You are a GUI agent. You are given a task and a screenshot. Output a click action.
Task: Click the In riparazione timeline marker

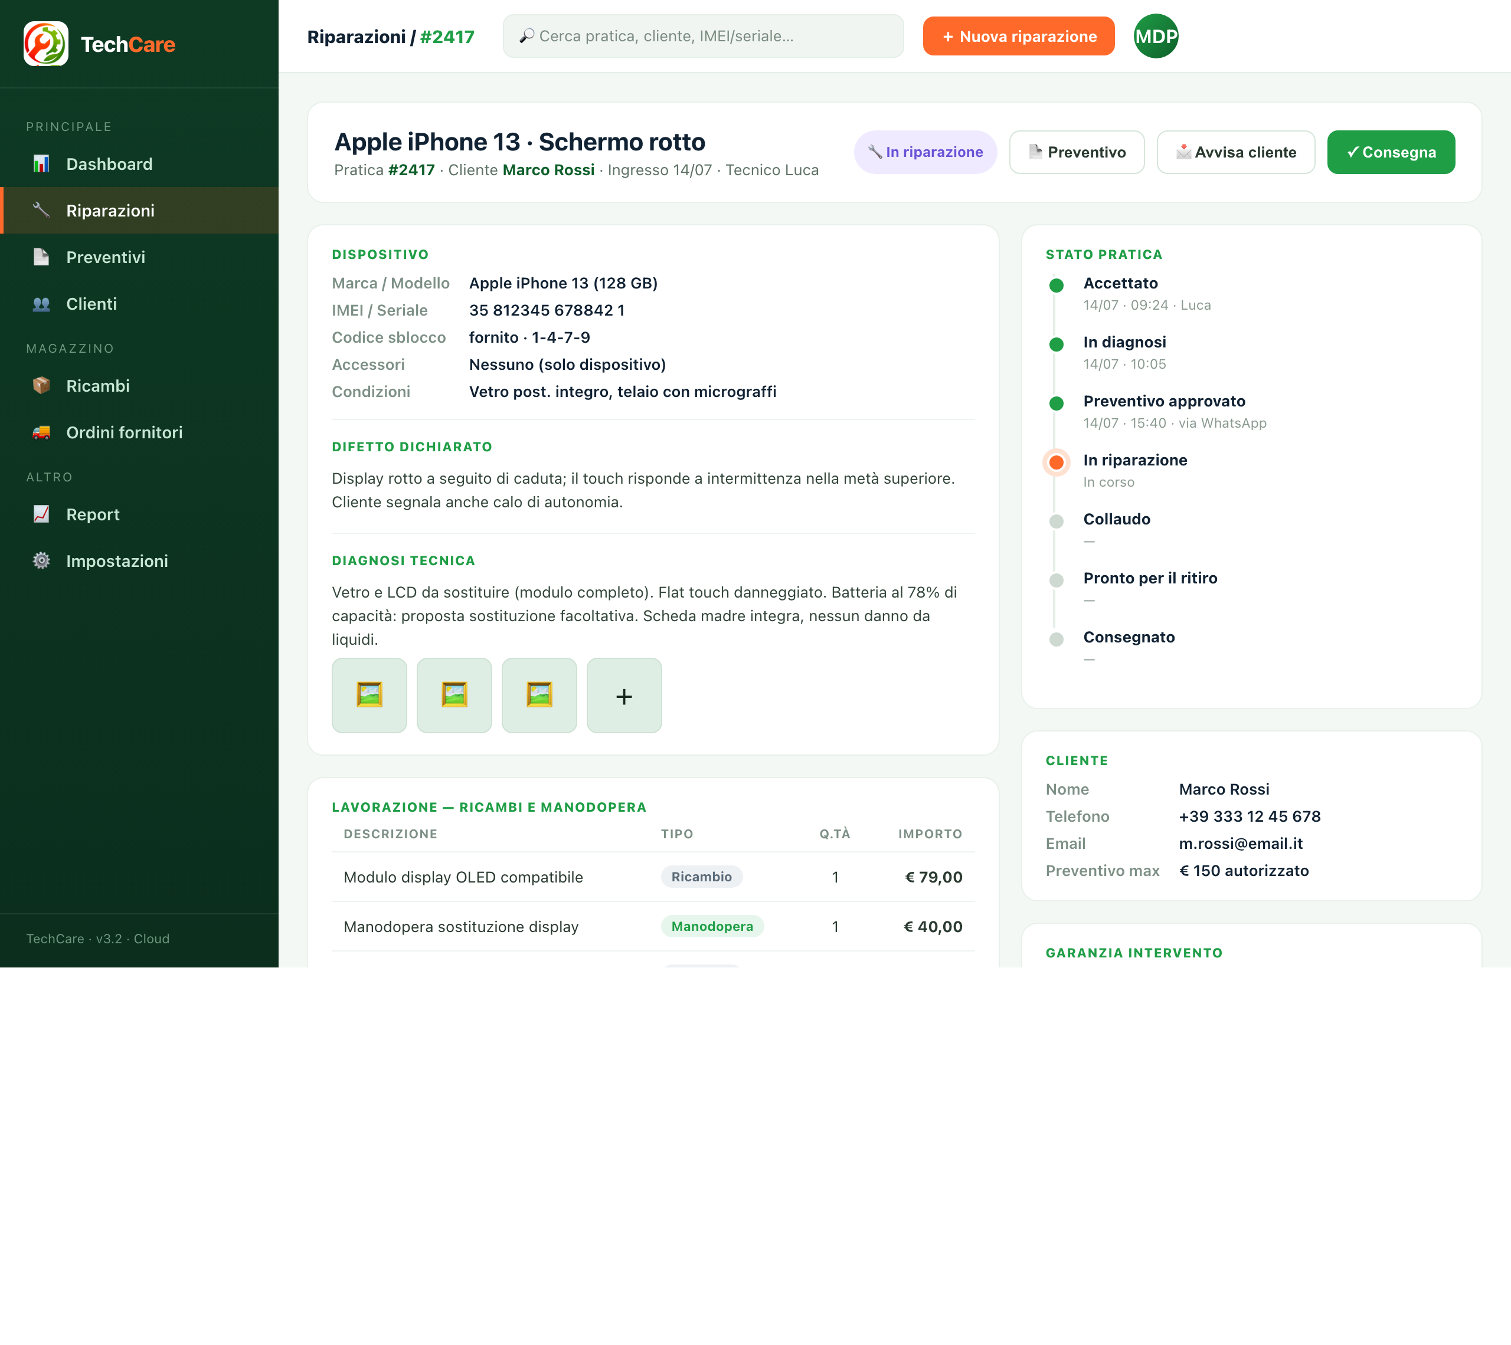pyautogui.click(x=1057, y=462)
